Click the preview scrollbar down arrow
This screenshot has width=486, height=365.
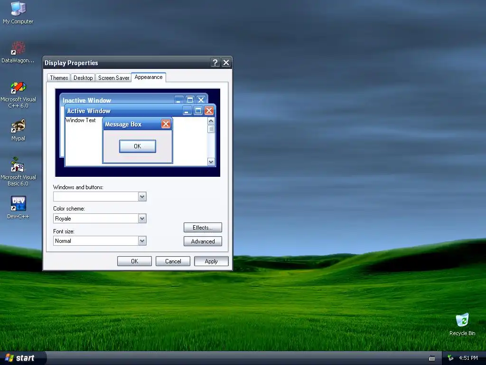[211, 162]
